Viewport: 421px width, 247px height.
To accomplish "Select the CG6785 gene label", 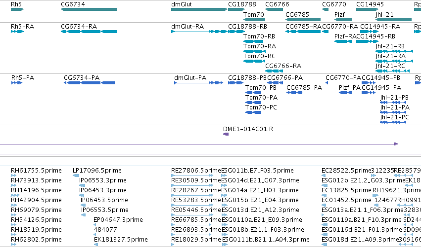I will (297, 14).
